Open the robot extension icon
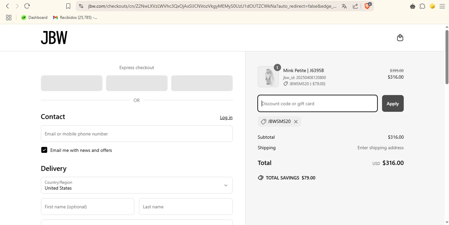This screenshot has width=449, height=225. click(412, 6)
